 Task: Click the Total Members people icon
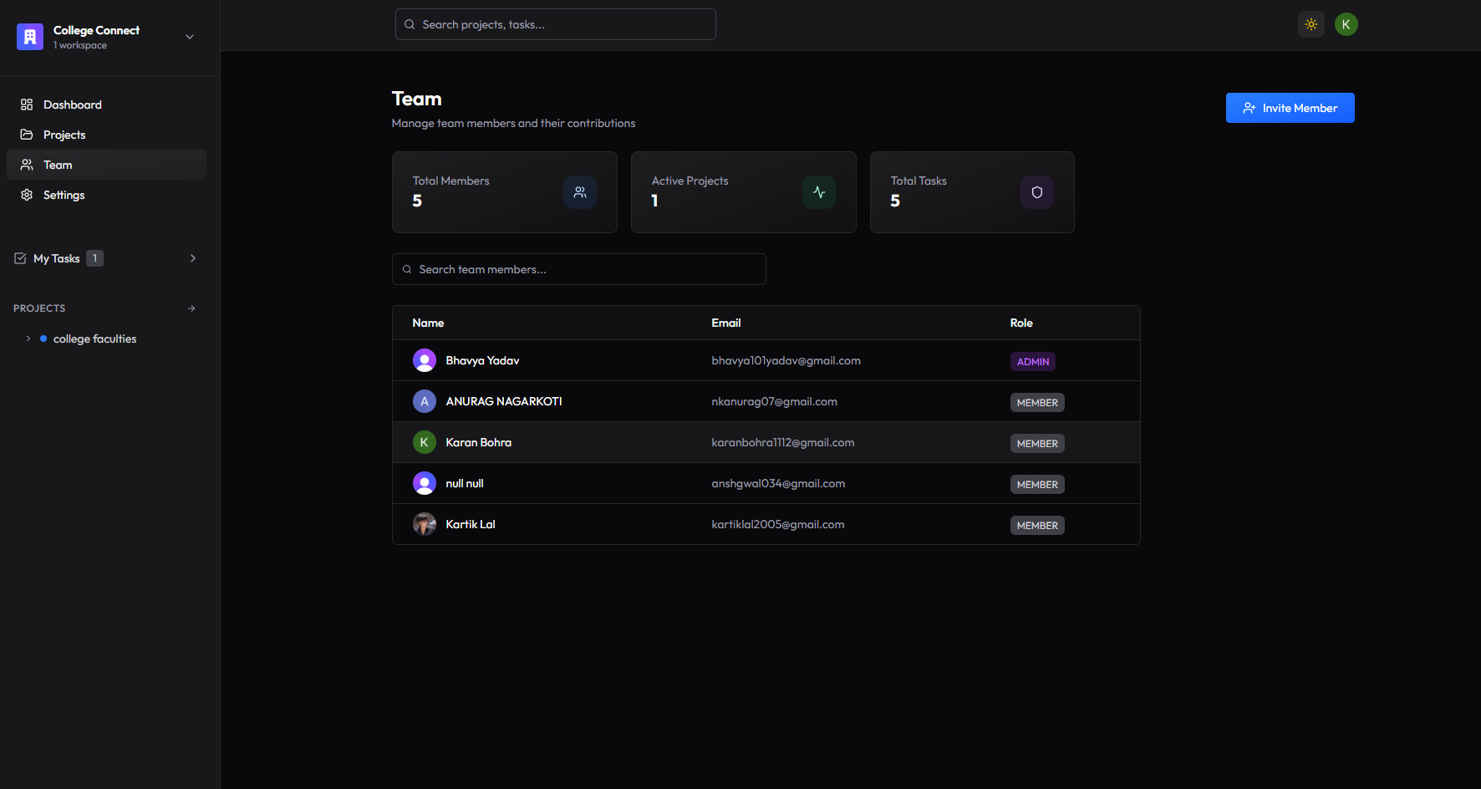pyautogui.click(x=580, y=192)
